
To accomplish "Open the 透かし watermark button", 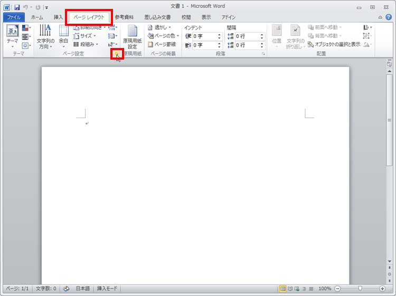I will point(159,27).
